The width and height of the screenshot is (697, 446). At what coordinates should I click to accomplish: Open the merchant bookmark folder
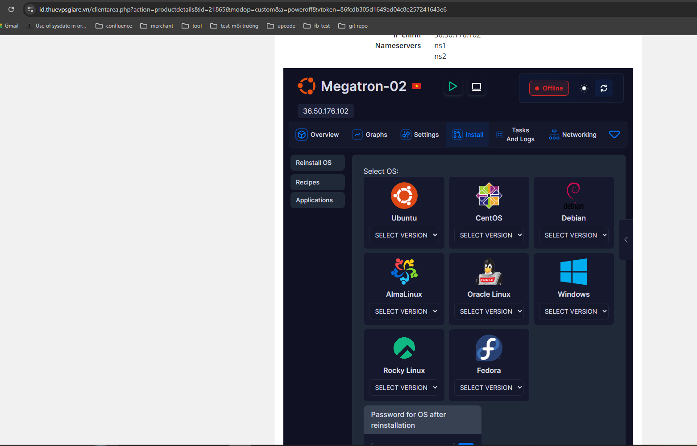coord(157,26)
